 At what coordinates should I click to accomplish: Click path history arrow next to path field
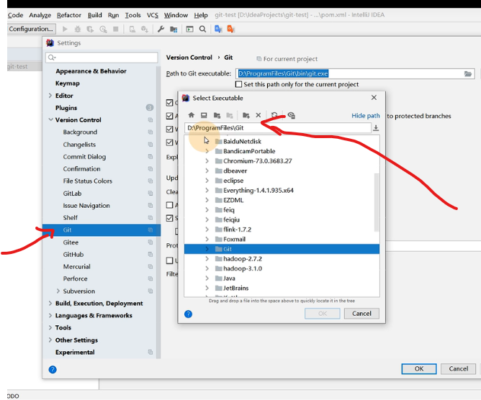pyautogui.click(x=376, y=128)
